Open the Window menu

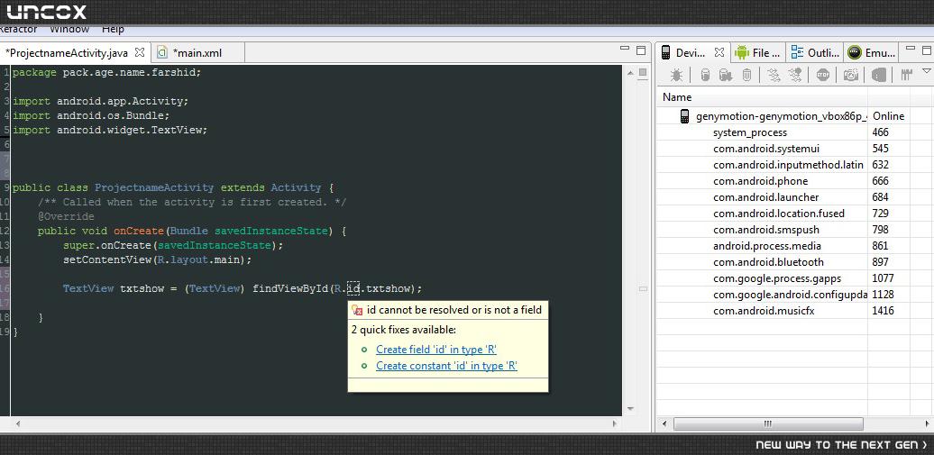click(69, 29)
